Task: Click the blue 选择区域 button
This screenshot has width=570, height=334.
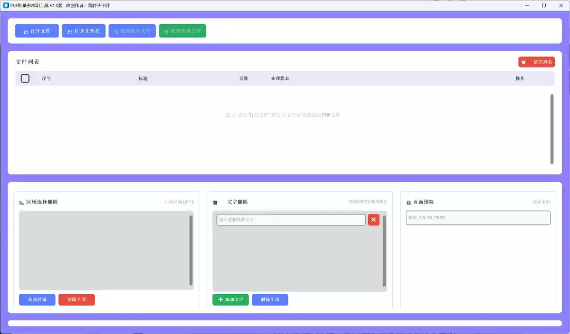Action: [36, 299]
